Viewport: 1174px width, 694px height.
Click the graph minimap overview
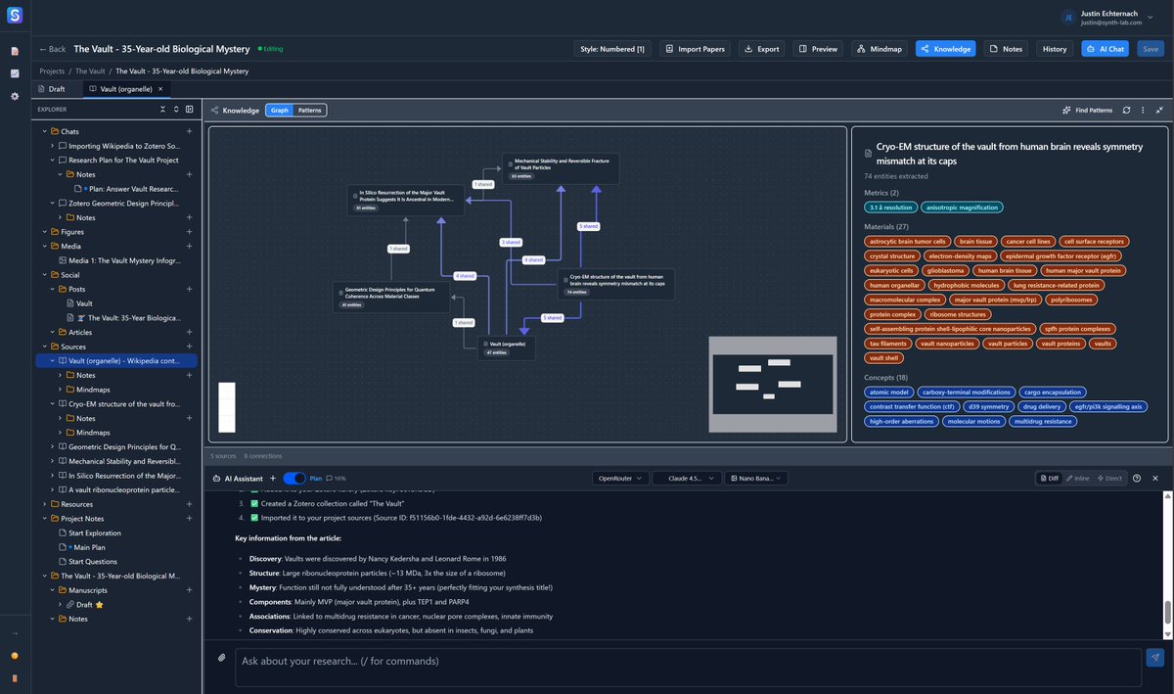click(772, 385)
